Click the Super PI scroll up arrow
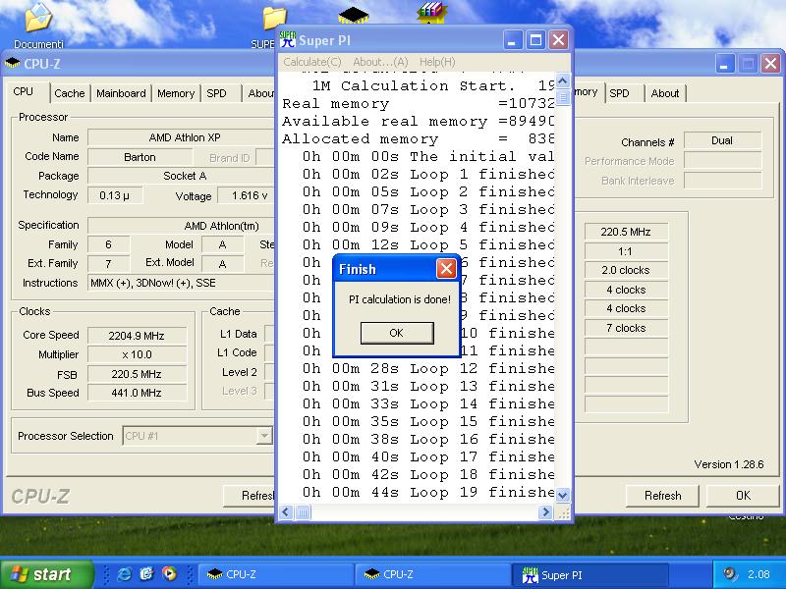 point(562,80)
